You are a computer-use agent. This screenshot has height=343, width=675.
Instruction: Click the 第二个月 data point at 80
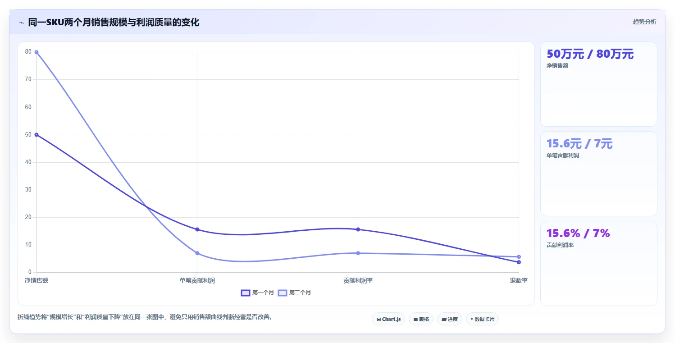click(36, 52)
